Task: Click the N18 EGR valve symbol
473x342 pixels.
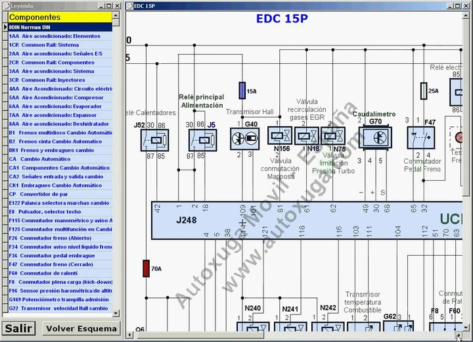Action: tap(307, 136)
